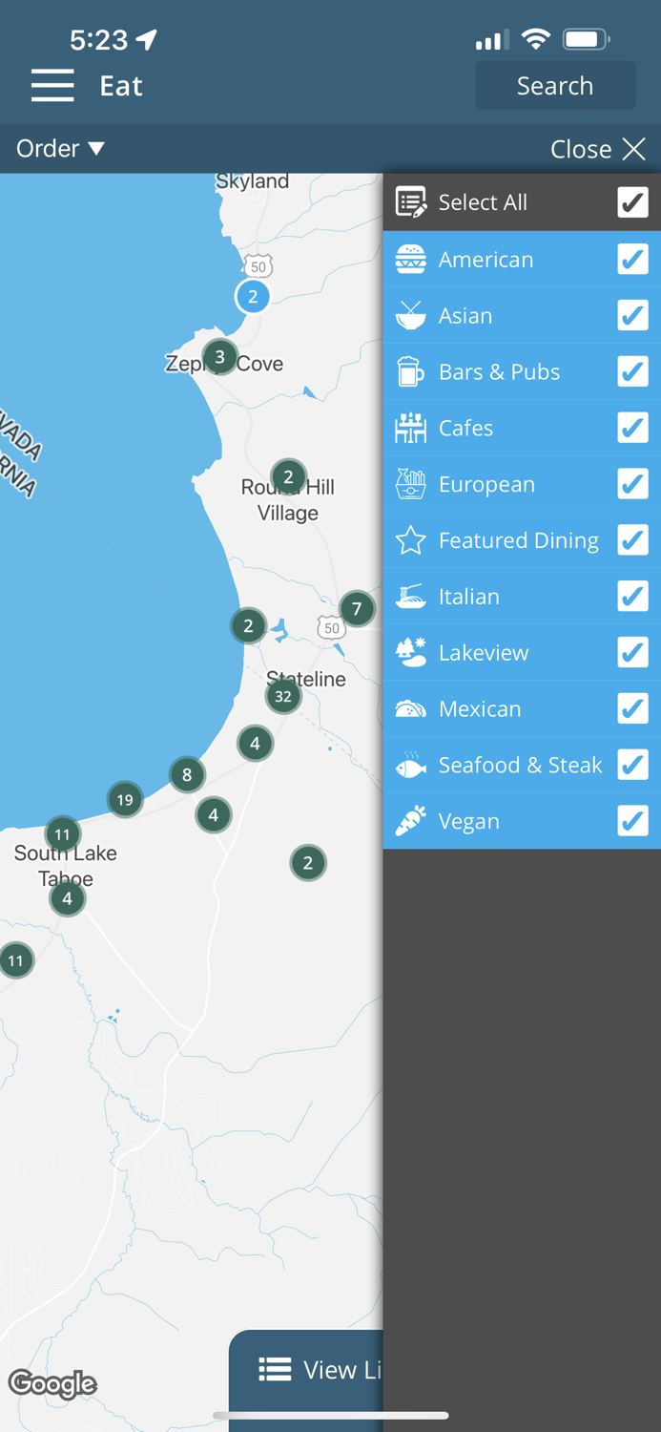The image size is (661, 1432).
Task: Select the Featured Dining label
Action: tap(519, 540)
